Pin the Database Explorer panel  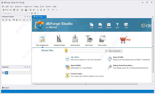tap(28, 17)
